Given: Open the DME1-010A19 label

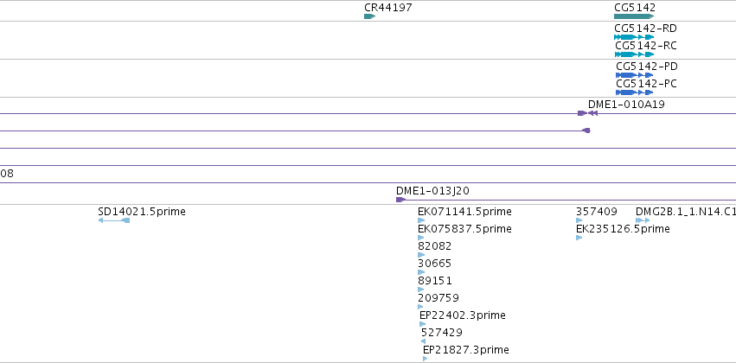Looking at the screenshot, I should tap(626, 104).
